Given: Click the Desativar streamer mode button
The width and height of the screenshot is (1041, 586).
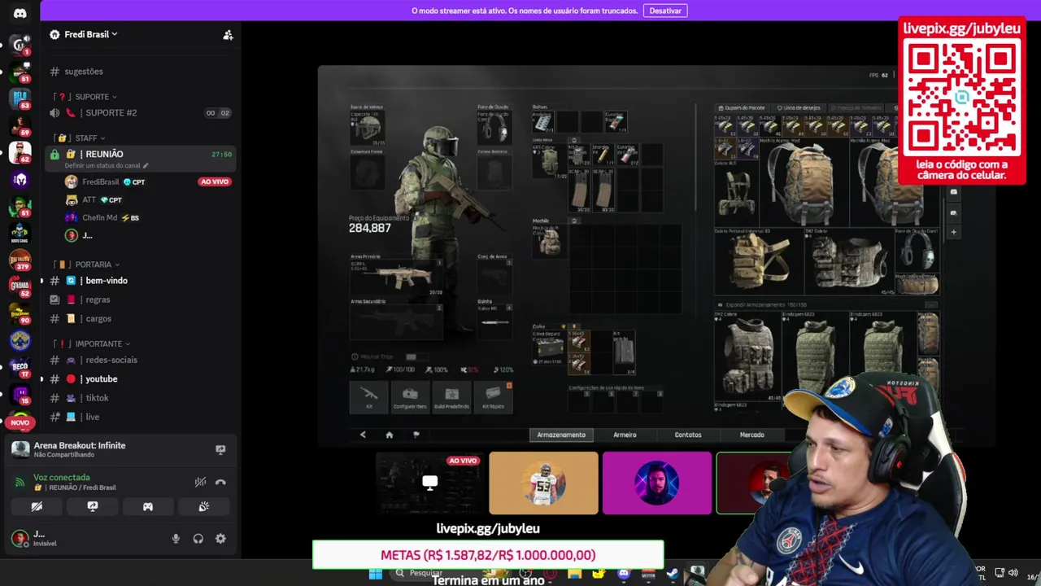Looking at the screenshot, I should [665, 11].
